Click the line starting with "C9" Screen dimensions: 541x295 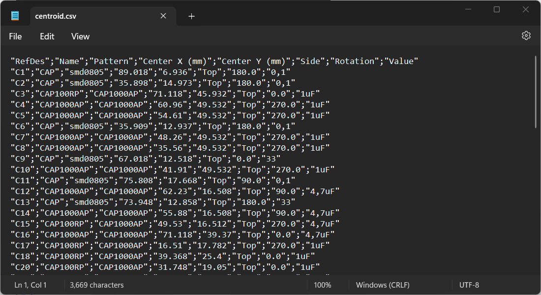[146, 159]
